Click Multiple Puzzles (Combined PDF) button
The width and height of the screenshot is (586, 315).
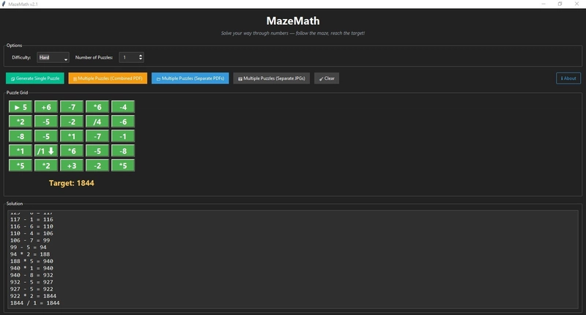click(108, 78)
